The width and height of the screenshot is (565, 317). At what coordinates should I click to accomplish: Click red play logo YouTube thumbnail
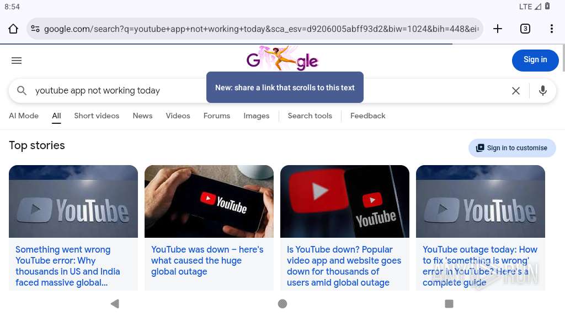[345, 201]
